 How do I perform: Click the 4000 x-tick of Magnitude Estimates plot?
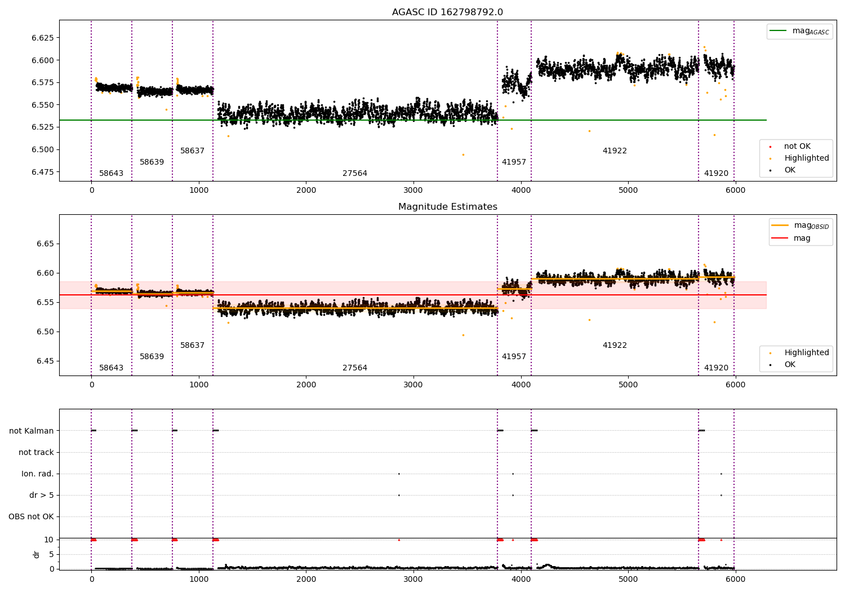click(x=521, y=385)
